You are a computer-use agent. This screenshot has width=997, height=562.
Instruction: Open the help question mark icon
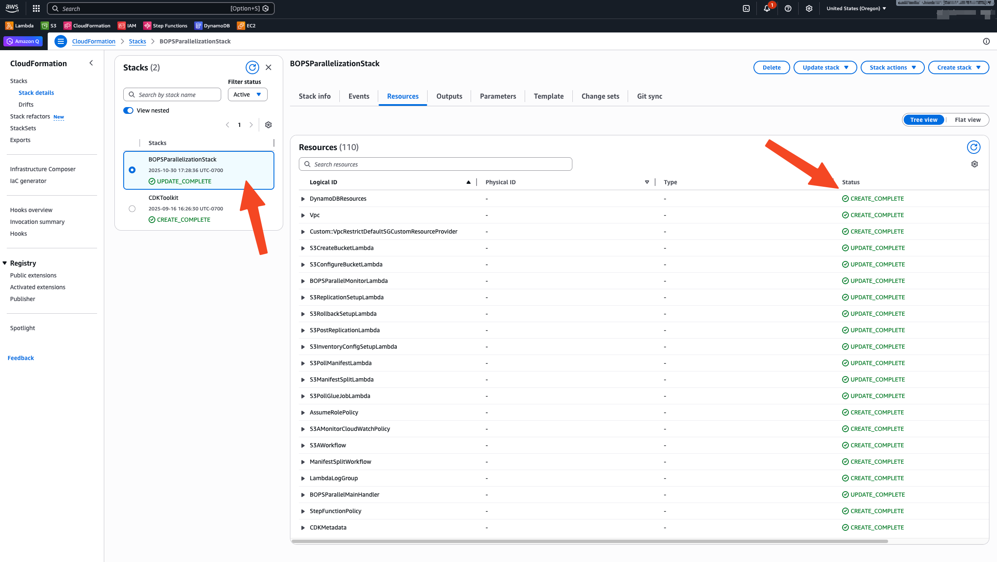pyautogui.click(x=788, y=8)
